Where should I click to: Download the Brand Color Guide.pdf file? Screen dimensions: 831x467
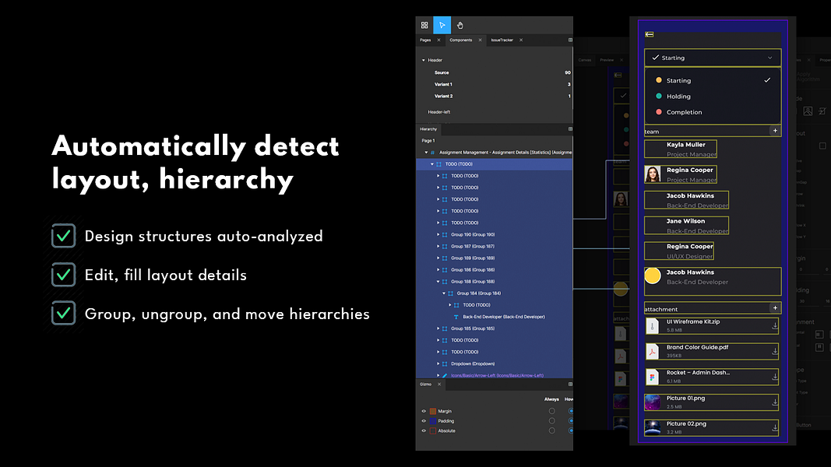(776, 350)
